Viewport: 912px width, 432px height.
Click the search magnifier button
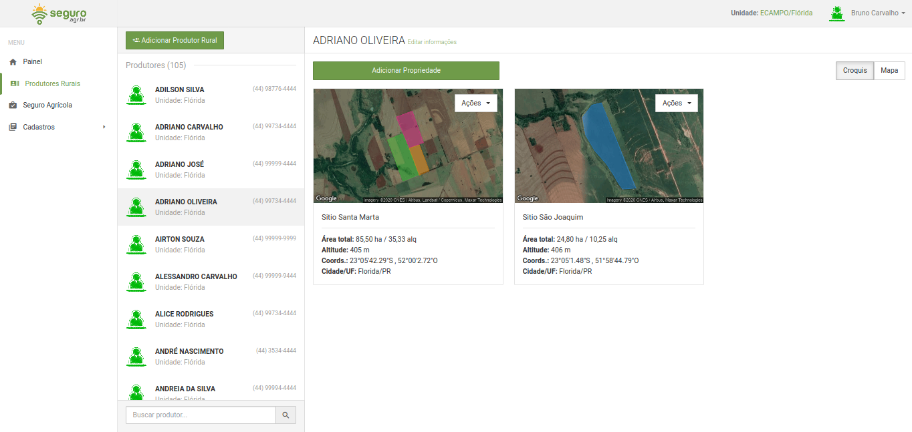tap(286, 415)
